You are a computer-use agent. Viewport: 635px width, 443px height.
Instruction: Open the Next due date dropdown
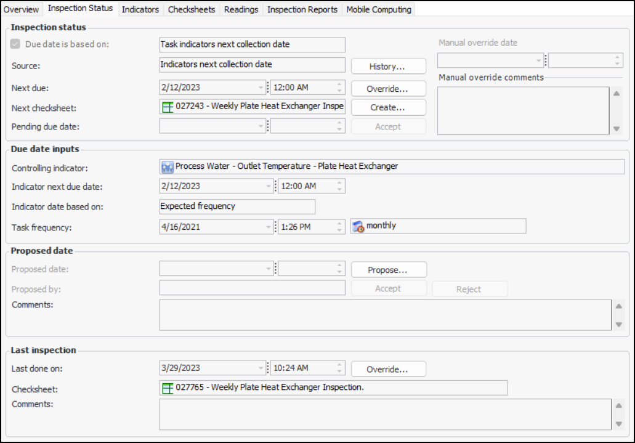pos(261,88)
